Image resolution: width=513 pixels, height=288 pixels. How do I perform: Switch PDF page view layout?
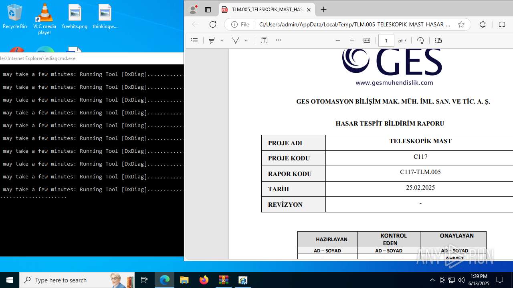point(438,40)
